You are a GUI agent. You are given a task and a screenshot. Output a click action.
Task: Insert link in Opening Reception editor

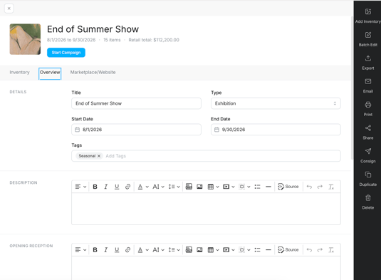tap(127, 250)
